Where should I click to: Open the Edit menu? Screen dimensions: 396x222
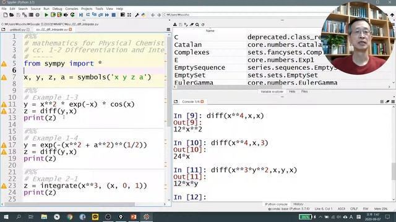point(12,9)
